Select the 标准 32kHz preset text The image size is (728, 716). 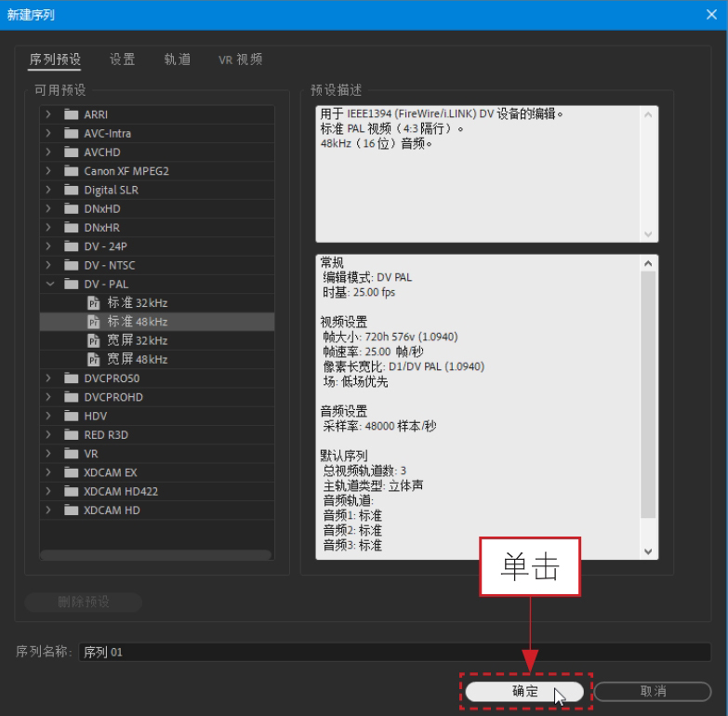138,303
